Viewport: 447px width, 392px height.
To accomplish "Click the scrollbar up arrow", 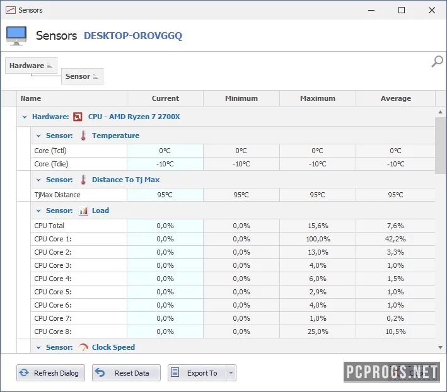I will pyautogui.click(x=441, y=112).
